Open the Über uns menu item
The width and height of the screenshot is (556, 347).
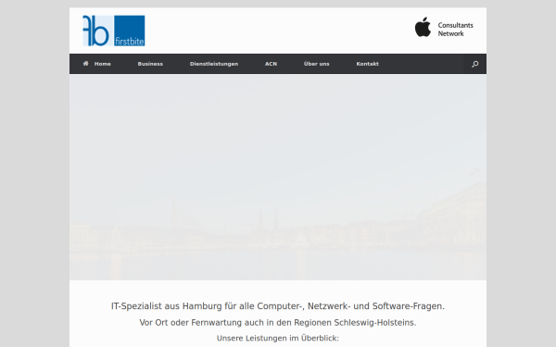[316, 64]
